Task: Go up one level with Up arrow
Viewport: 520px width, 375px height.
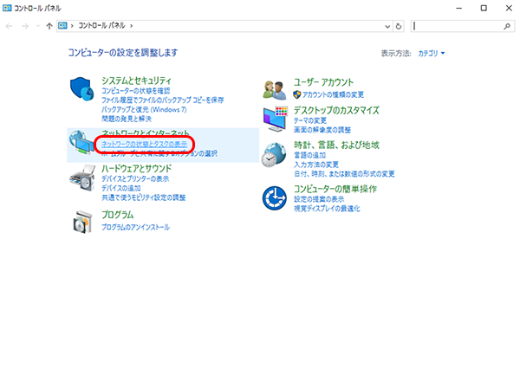Action: pyautogui.click(x=49, y=26)
